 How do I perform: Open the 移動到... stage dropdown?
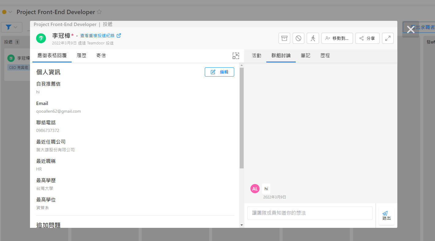[337, 38]
